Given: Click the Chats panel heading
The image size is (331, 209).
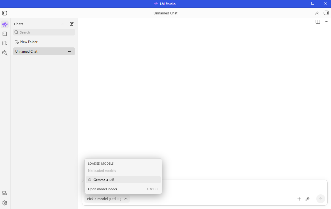Looking at the screenshot, I should click(19, 24).
